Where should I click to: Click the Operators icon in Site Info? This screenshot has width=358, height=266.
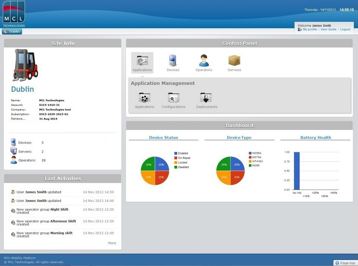14,160
